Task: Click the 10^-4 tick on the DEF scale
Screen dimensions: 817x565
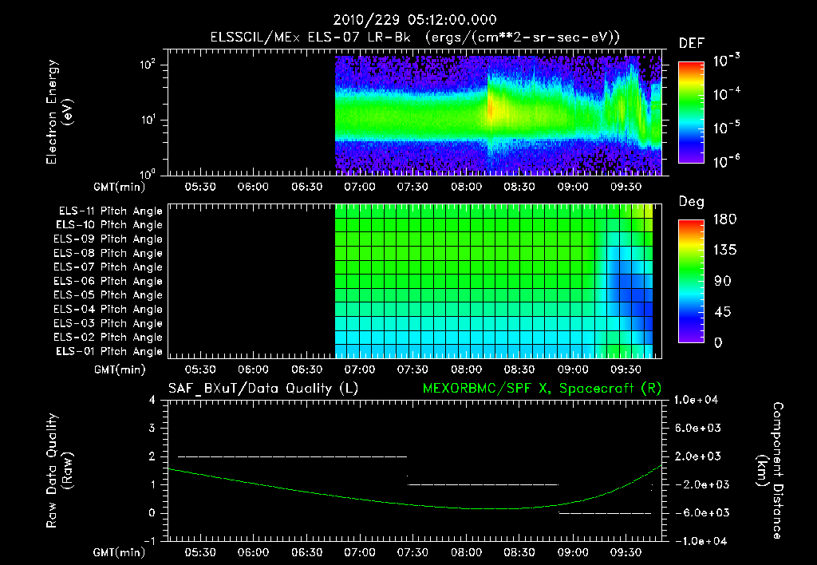Action: [726, 94]
